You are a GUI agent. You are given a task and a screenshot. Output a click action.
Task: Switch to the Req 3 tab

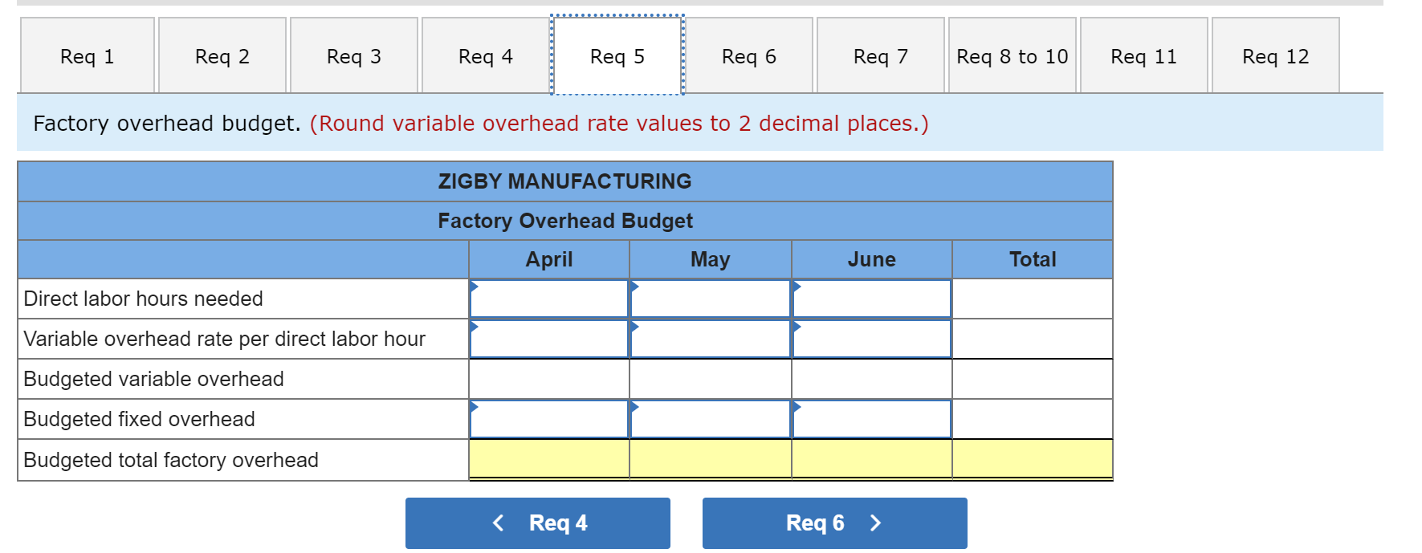(x=354, y=55)
